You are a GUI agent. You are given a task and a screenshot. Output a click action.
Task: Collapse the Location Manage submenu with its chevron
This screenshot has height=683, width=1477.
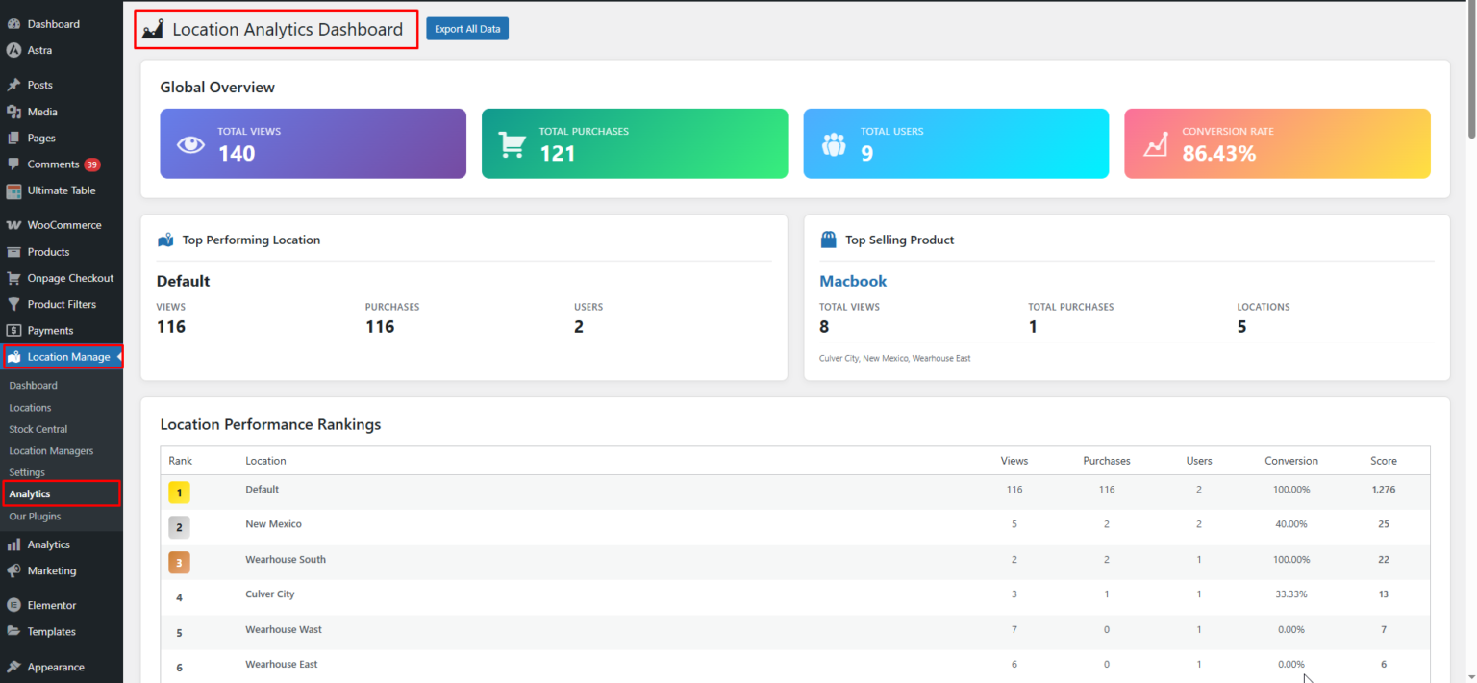pyautogui.click(x=117, y=356)
